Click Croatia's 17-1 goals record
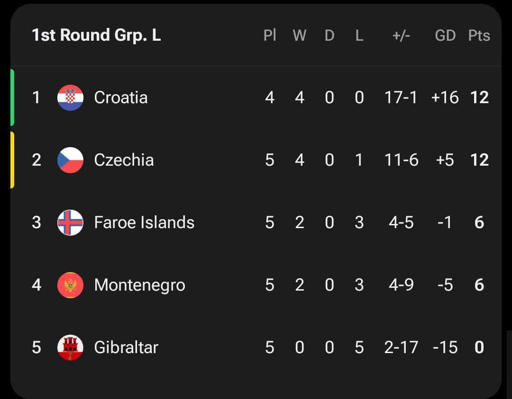 pos(401,98)
